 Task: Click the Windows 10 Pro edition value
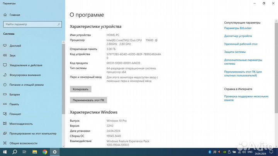[117, 121]
